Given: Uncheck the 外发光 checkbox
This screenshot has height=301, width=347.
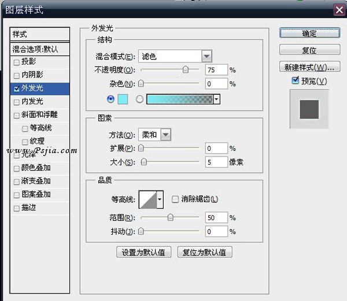Looking at the screenshot, I should [x=16, y=89].
